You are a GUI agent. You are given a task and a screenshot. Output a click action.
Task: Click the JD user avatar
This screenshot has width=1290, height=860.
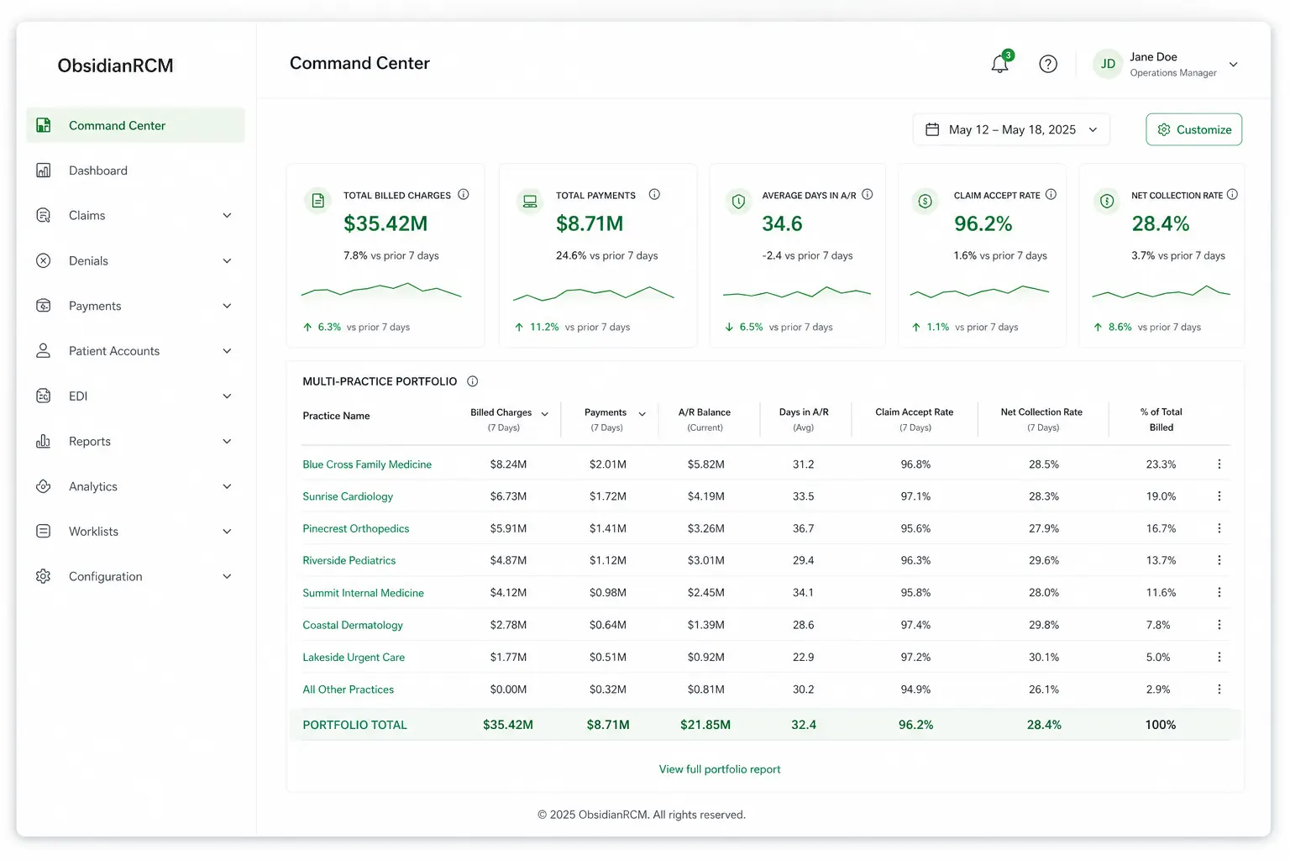(1108, 64)
